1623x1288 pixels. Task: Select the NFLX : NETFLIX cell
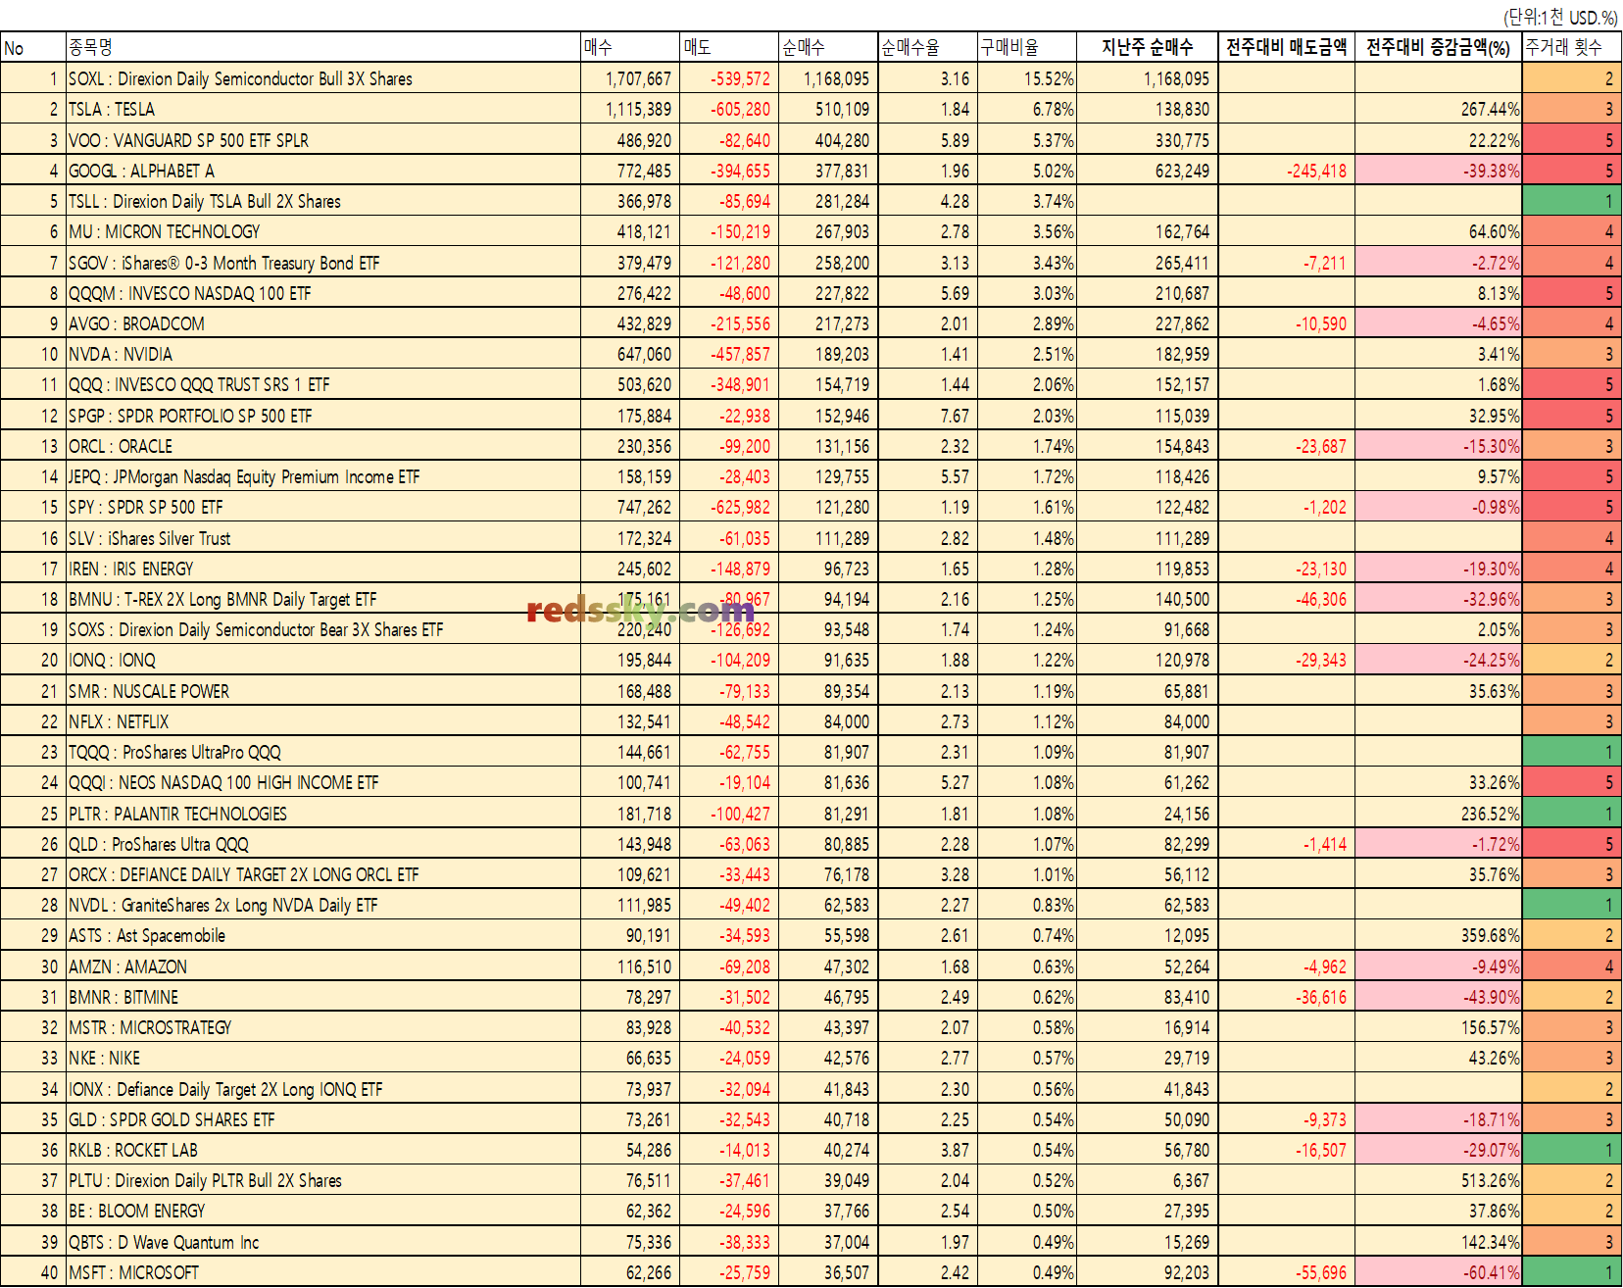click(323, 721)
